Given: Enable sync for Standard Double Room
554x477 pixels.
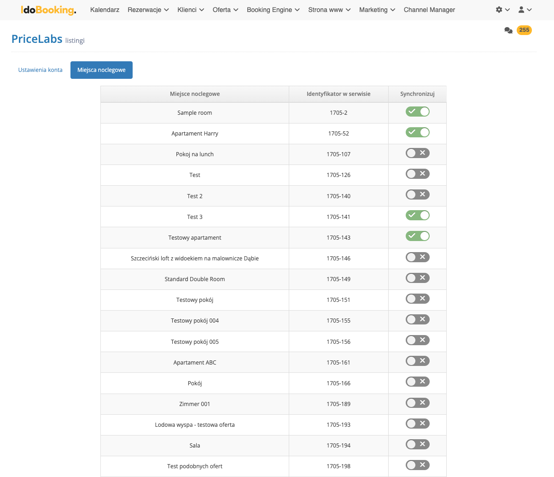Looking at the screenshot, I should 417,278.
